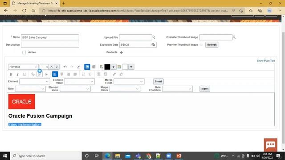Go to browser home page
285x160 pixels.
coord(33,11)
